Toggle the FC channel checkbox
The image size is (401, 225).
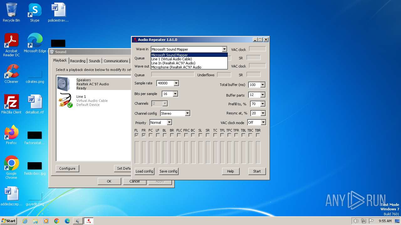(151, 135)
